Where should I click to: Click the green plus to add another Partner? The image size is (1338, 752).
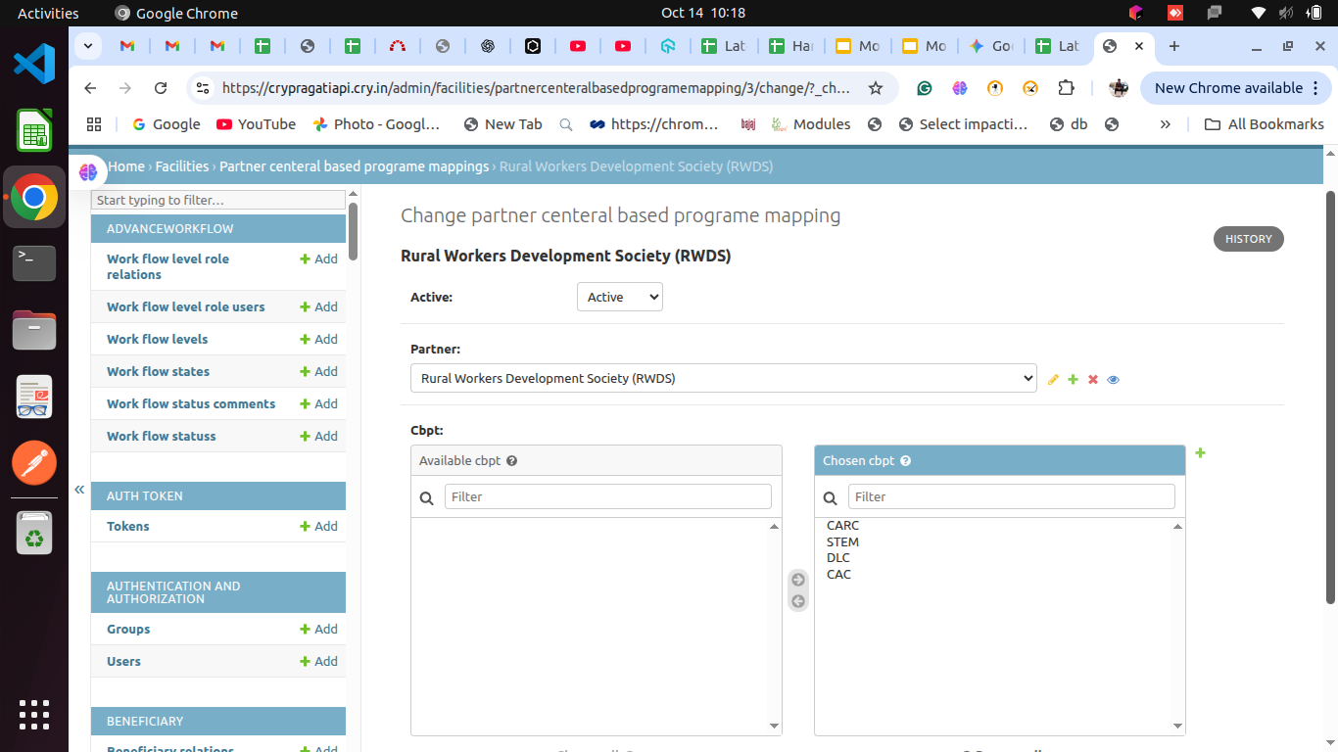pyautogui.click(x=1073, y=380)
